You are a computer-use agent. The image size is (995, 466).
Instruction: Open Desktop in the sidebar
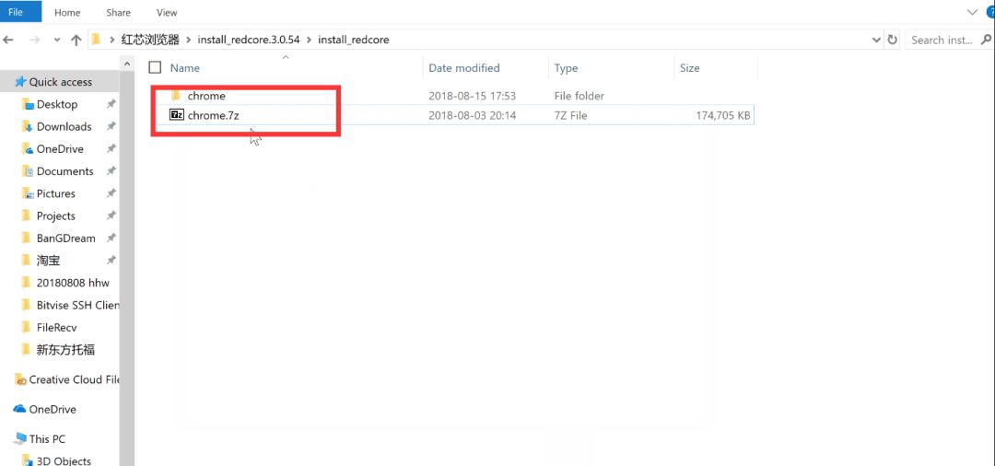coord(57,104)
